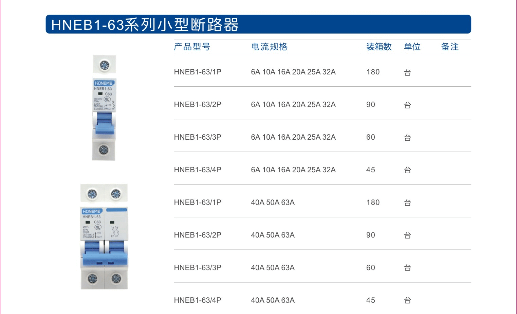Image resolution: width=517 pixels, height=314 pixels.
Task: Click unit 台 in the first 1P row
Action: (408, 72)
